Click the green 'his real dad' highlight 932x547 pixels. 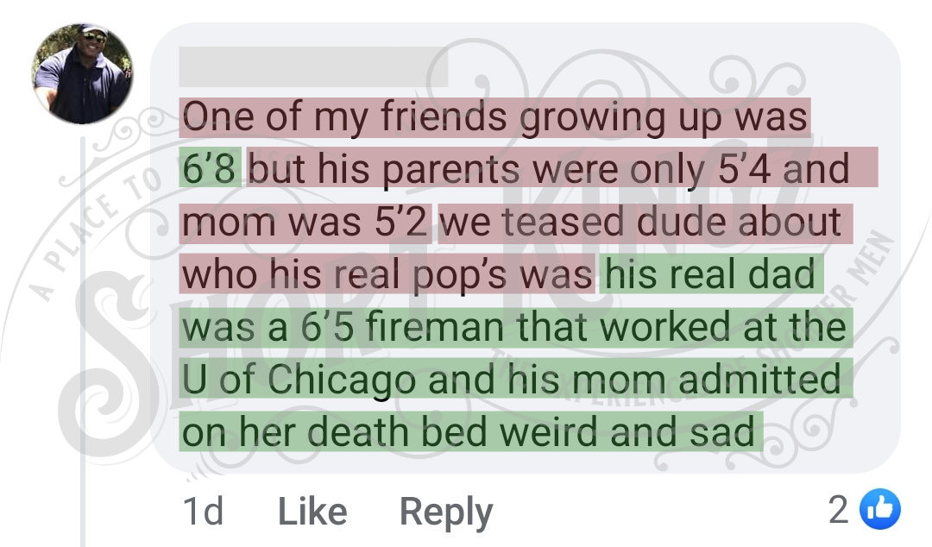pyautogui.click(x=711, y=274)
